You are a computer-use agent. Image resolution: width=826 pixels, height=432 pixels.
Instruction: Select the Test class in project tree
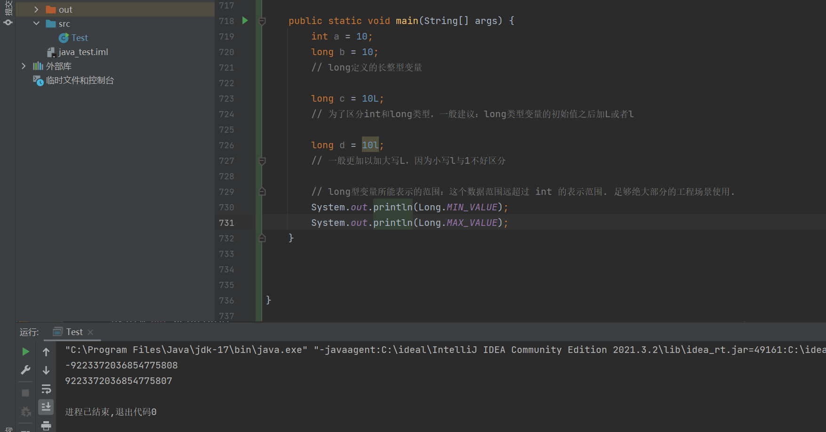click(80, 38)
